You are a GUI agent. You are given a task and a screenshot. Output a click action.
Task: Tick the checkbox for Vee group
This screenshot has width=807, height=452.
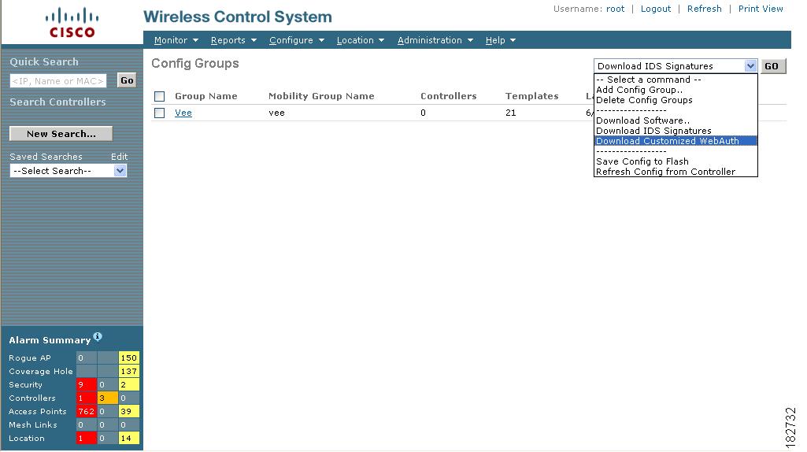point(160,113)
